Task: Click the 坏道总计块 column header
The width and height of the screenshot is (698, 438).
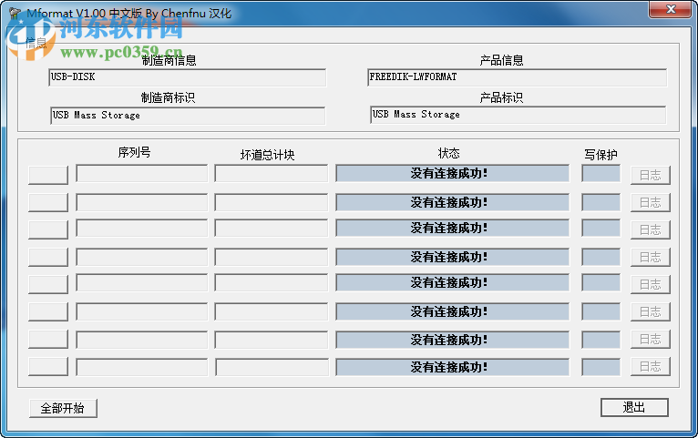Action: [268, 155]
